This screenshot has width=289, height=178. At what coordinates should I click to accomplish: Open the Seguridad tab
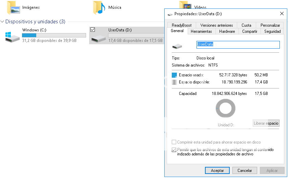(272, 31)
